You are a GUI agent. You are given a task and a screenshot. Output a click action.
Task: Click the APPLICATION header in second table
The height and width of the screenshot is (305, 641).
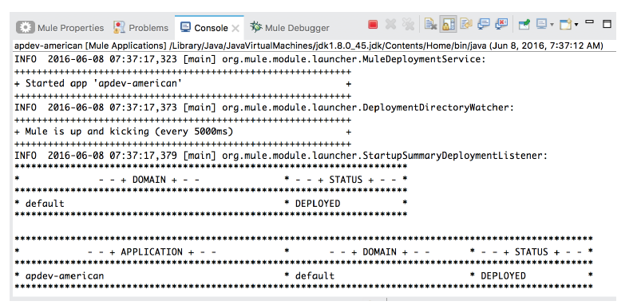152,252
